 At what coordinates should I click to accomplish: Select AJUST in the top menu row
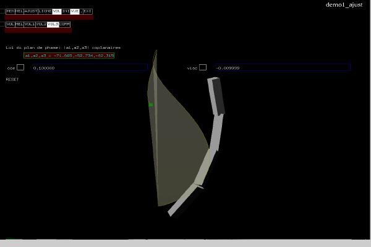pos(31,11)
